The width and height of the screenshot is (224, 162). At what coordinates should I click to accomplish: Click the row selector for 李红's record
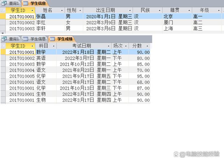[3, 22]
